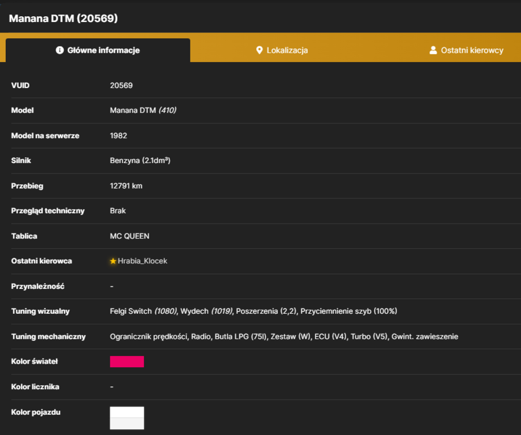Click the upper white Kolor pojazdu swatch

[x=127, y=412]
